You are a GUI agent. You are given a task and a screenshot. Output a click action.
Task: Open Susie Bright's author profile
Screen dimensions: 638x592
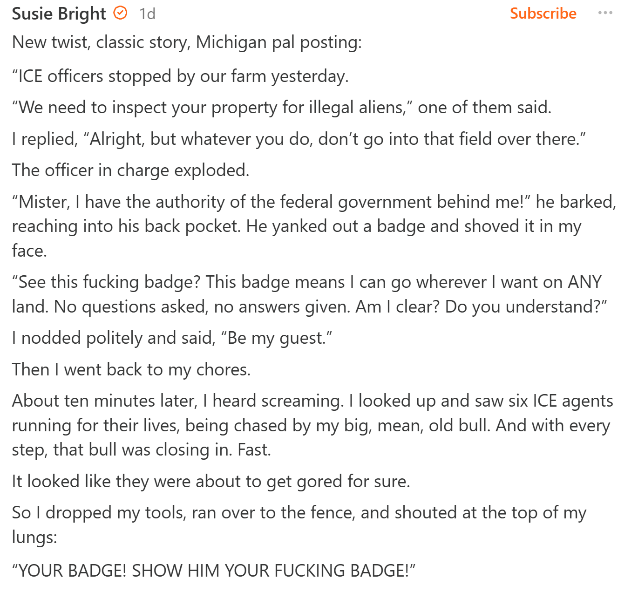pos(59,14)
